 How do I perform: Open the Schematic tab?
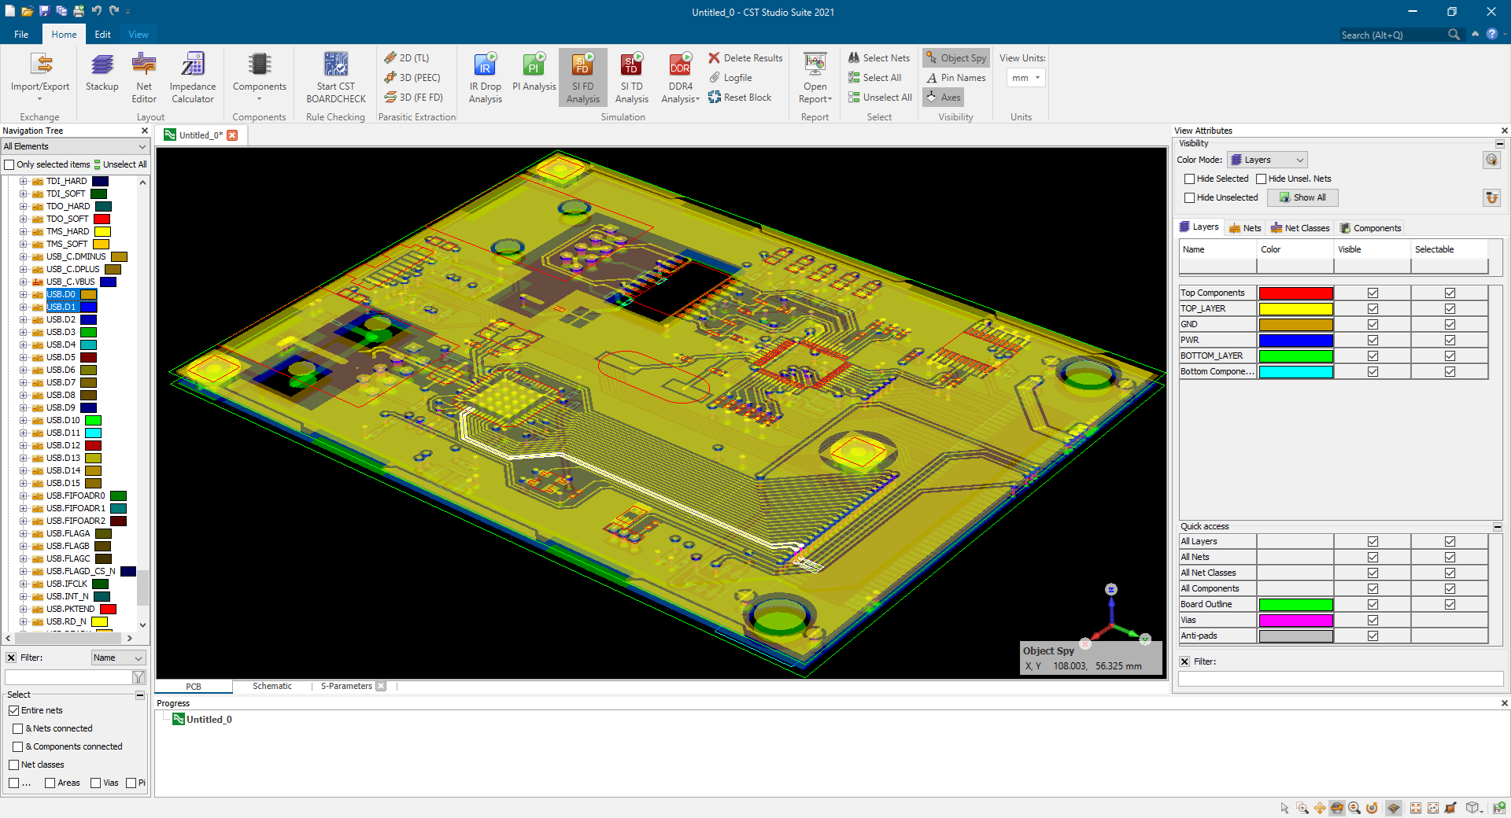click(272, 687)
